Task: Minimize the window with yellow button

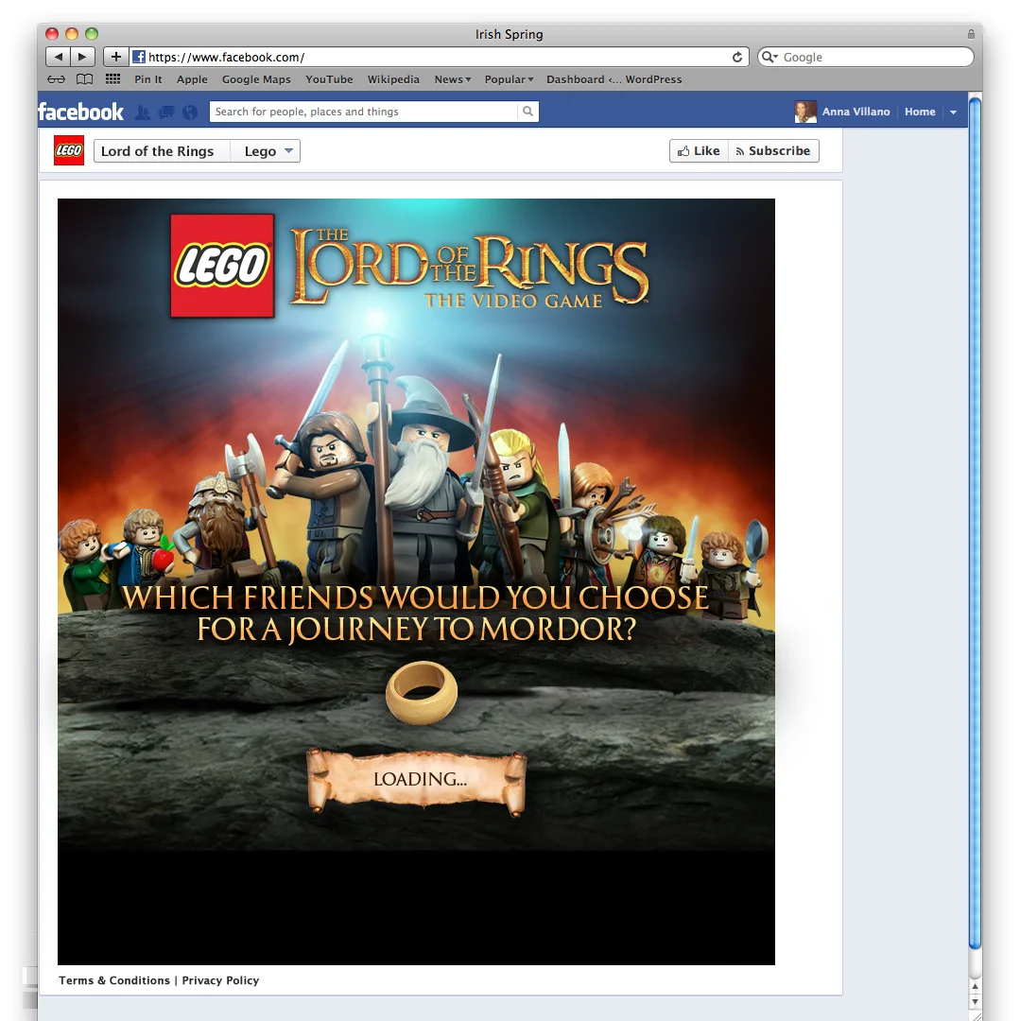Action: pos(72,34)
